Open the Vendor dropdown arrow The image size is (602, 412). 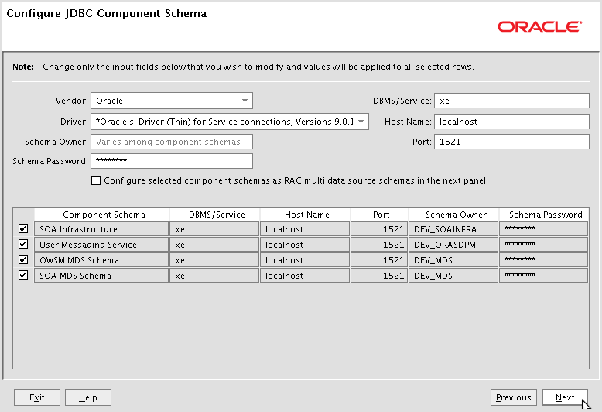(x=245, y=101)
